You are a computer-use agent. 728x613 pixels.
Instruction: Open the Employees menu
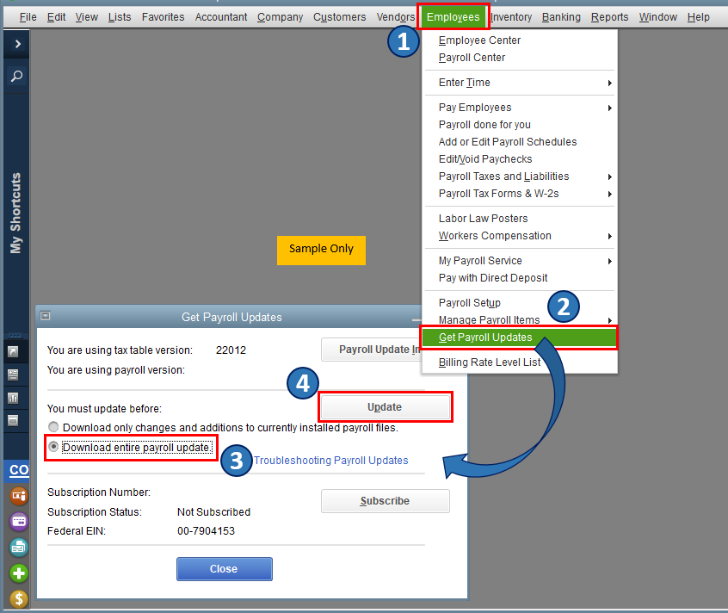coord(453,17)
